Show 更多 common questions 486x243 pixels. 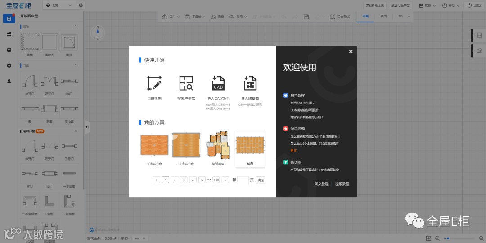[x=293, y=151]
